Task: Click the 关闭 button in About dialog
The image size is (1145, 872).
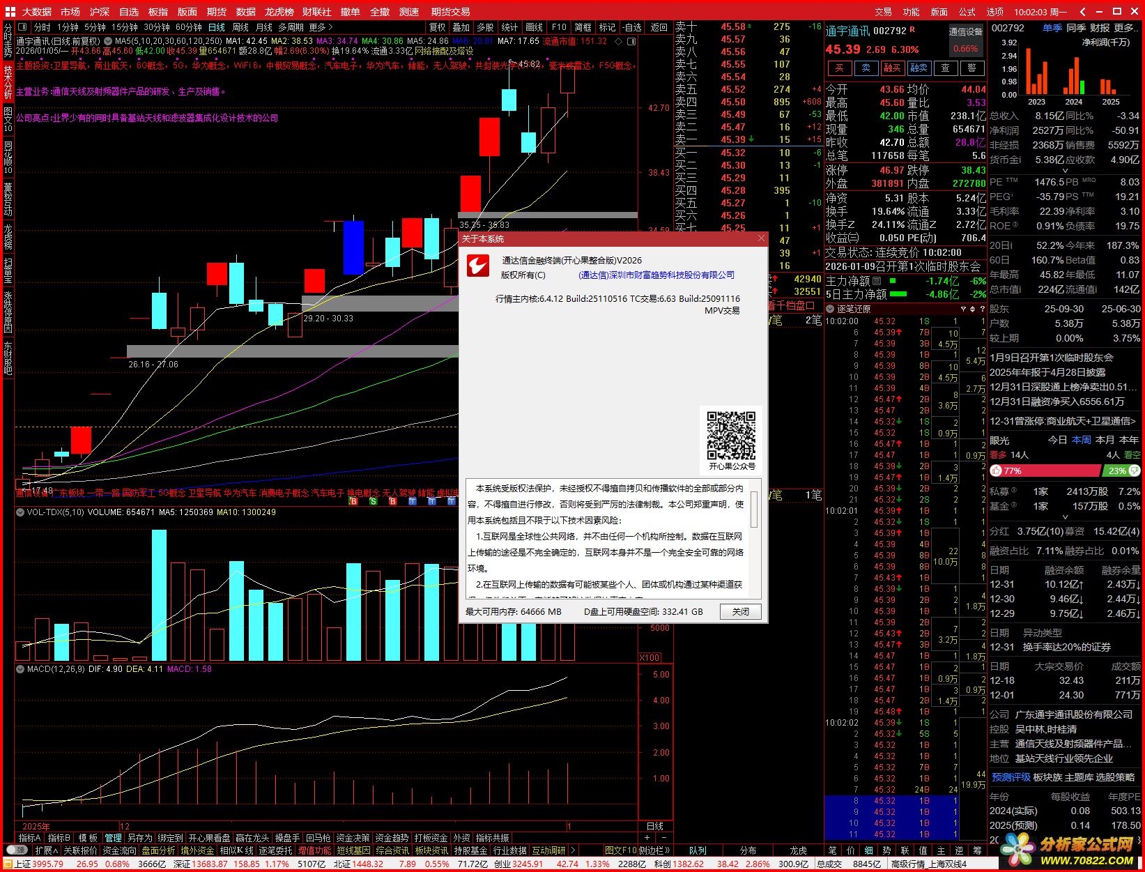Action: 740,611
